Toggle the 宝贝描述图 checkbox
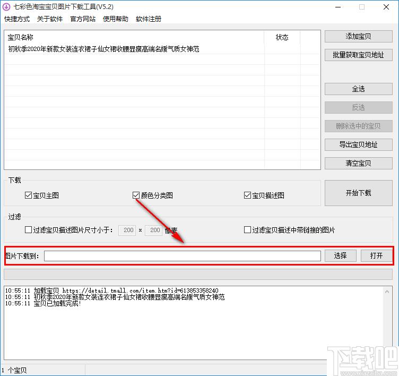 tap(247, 195)
